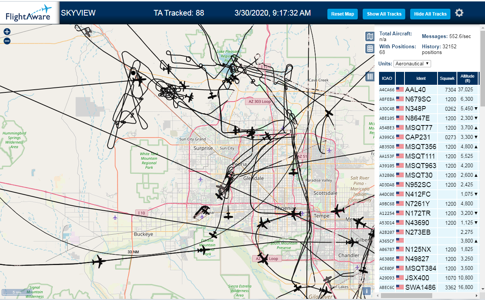
Task: Open the settings gear icon
Action: tap(459, 13)
